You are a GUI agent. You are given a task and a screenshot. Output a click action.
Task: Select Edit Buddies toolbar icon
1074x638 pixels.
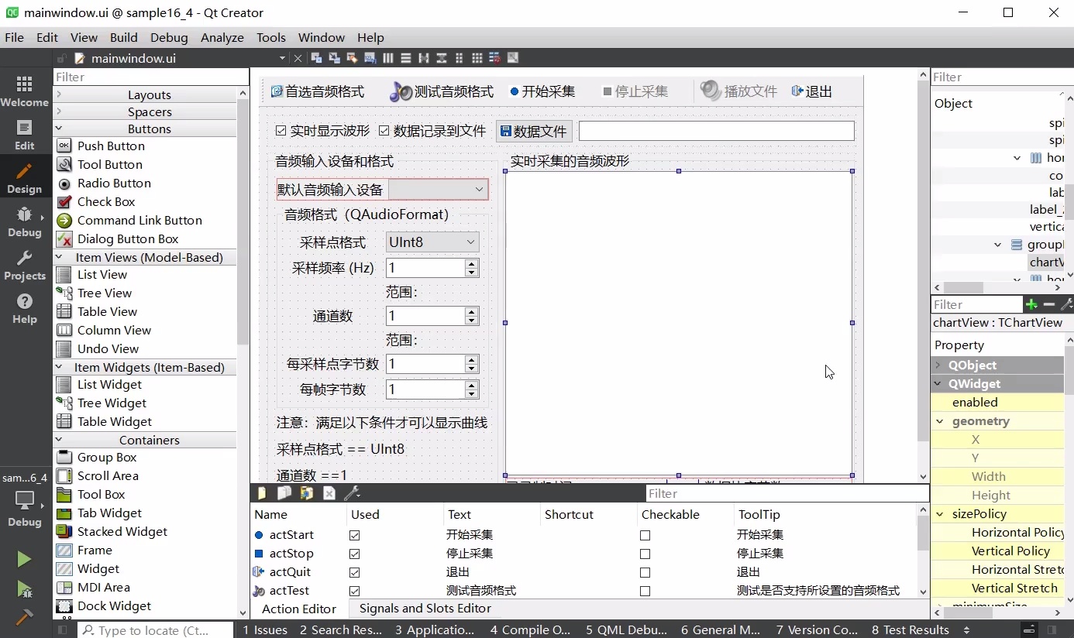(352, 58)
